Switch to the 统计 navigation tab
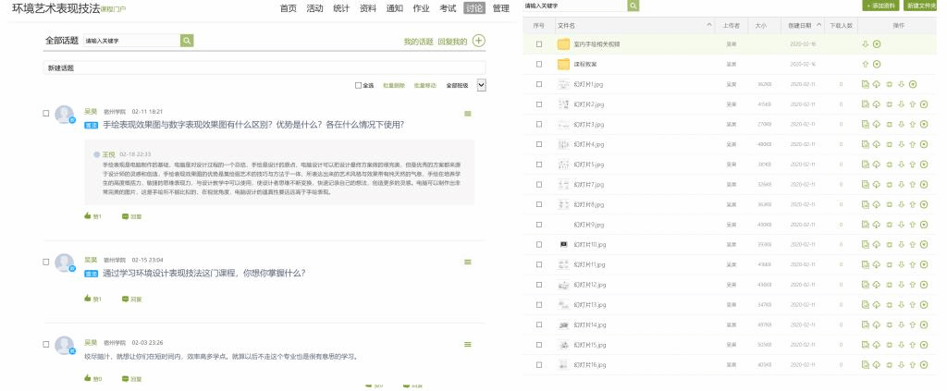The width and height of the screenshot is (947, 391). click(x=341, y=8)
